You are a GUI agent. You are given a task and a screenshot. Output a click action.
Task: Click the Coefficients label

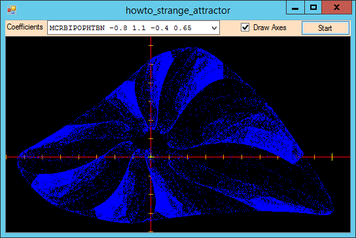[25, 27]
